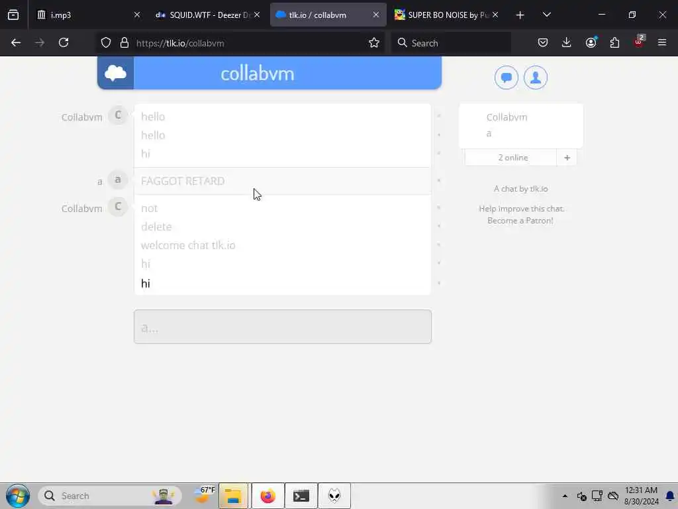Go back with browser back arrow

pyautogui.click(x=16, y=42)
